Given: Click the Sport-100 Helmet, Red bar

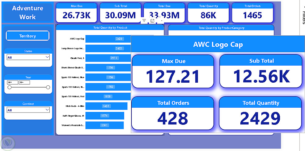Looking at the screenshot, I should tap(108, 96).
